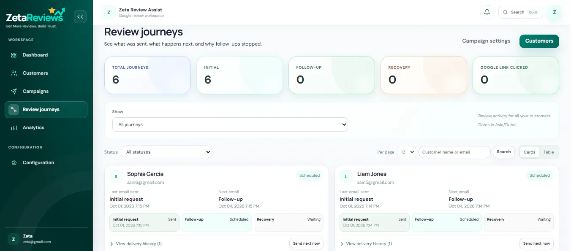Click the Customers people icon in sidebar
The image size is (571, 251).
tap(14, 73)
